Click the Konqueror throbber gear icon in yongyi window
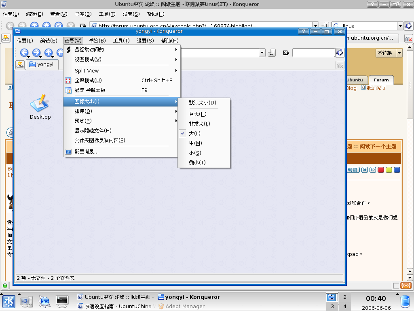The width and height of the screenshot is (414, 311). pos(340,53)
